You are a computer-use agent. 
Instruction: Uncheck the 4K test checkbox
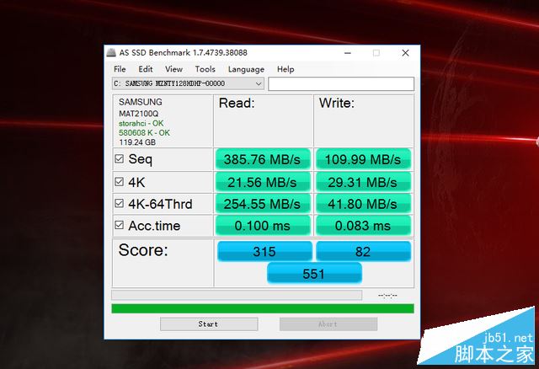pos(120,182)
